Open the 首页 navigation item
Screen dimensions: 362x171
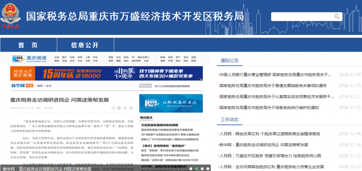(28, 45)
